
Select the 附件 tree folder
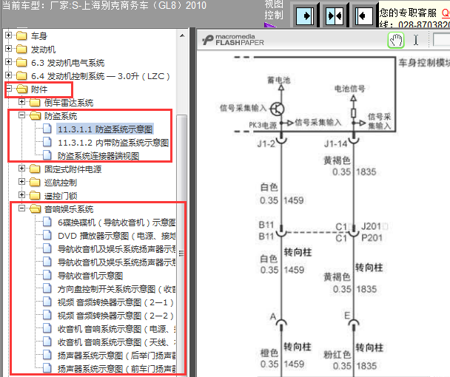39,89
